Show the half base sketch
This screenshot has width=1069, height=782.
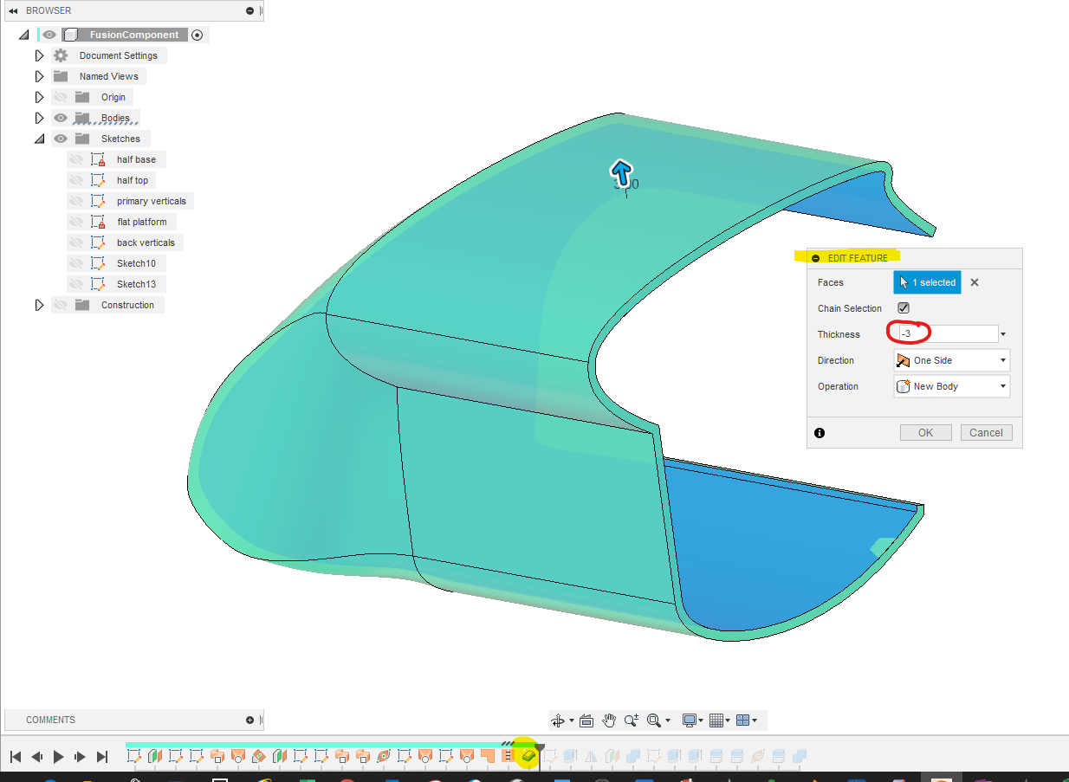click(x=77, y=158)
